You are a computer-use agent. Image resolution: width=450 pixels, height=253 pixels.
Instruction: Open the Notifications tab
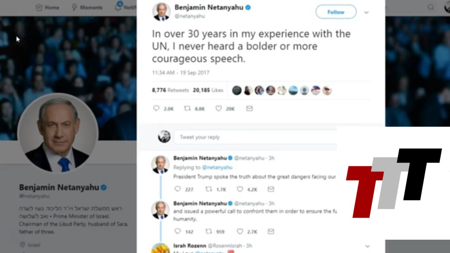(126, 7)
